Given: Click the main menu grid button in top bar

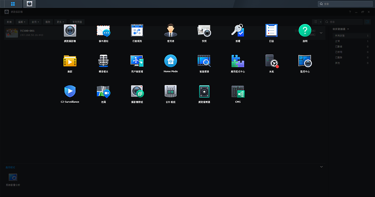Looking at the screenshot, I should [x=13, y=4].
